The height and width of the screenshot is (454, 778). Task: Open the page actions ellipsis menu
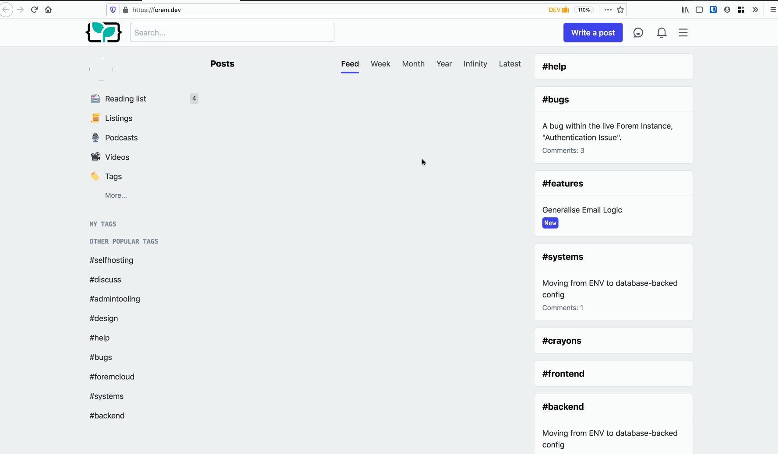coord(608,10)
